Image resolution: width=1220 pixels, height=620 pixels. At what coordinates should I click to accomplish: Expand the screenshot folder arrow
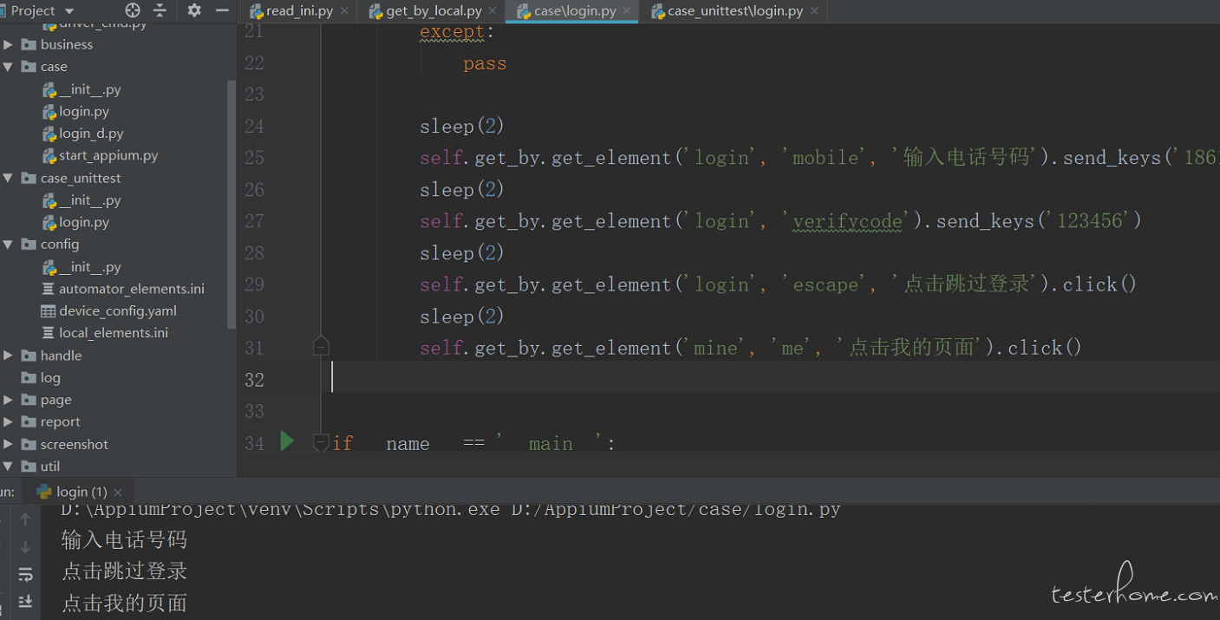pos(9,444)
